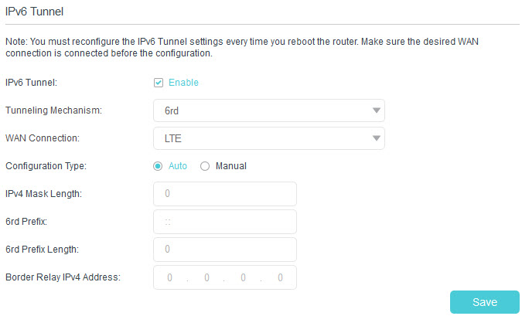Click third octet of Border Relay address
This screenshot has width=522, height=316.
(x=244, y=277)
